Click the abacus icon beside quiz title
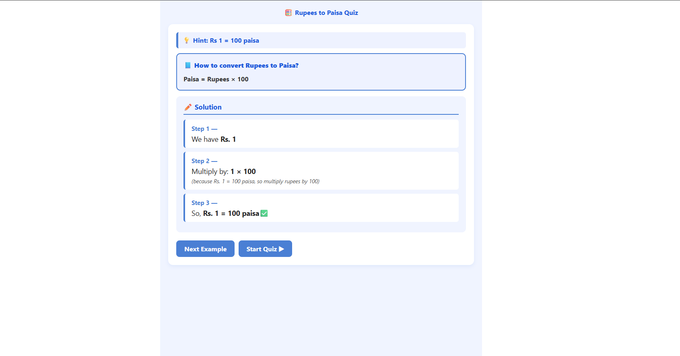 [288, 13]
